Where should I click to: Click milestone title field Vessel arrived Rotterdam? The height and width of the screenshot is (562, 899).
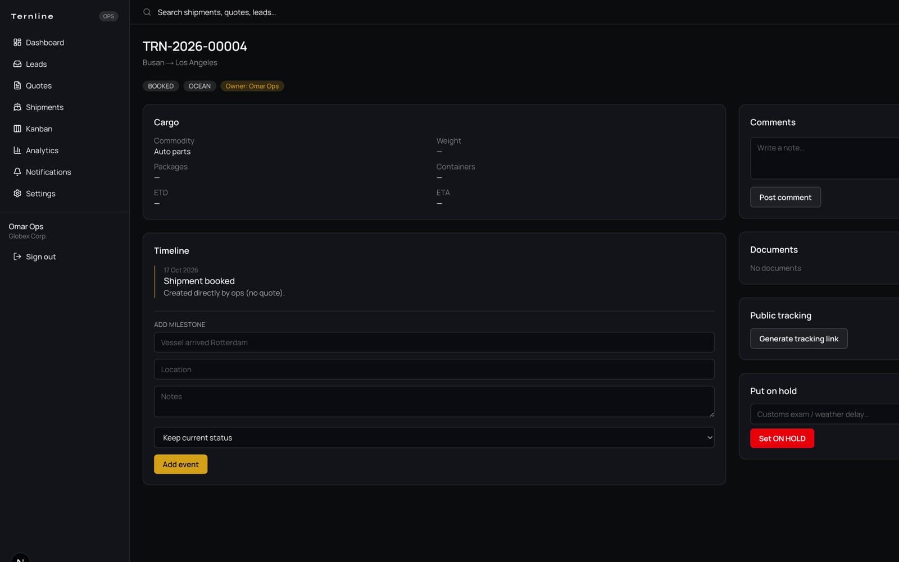[434, 342]
